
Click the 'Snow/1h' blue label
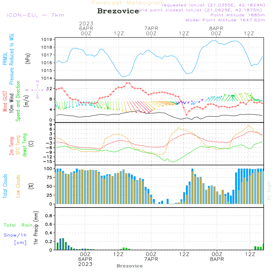[15, 235]
